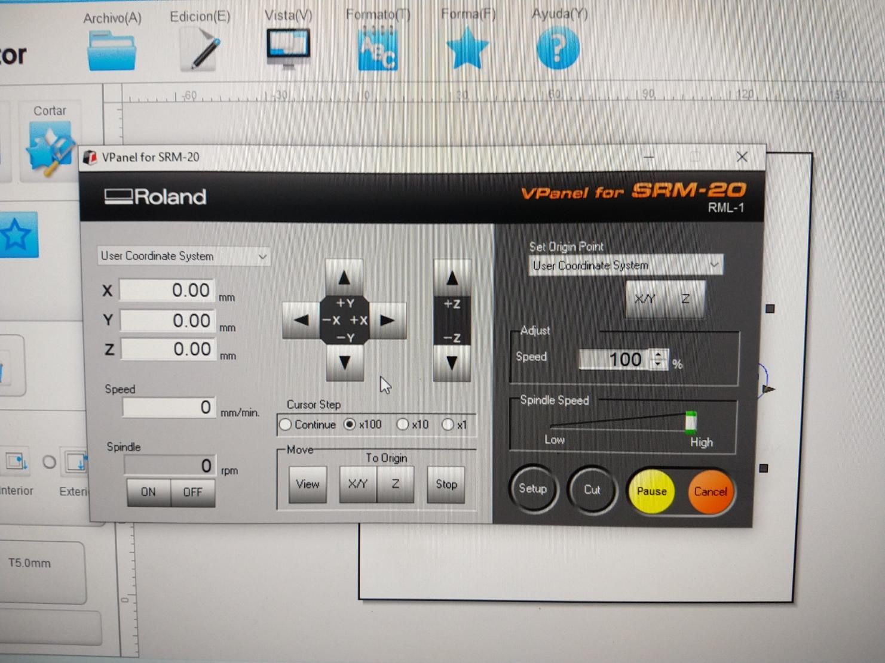
Task: Click the Spindle Speed slider handle
Action: 691,421
